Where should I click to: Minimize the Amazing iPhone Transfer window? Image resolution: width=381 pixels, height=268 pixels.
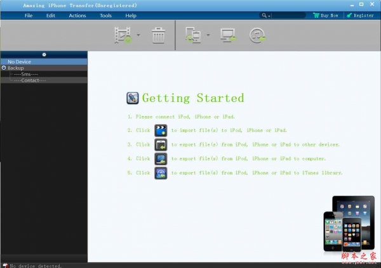(352, 5)
